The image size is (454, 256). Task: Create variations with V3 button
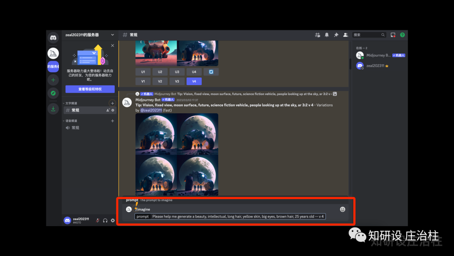pyautogui.click(x=177, y=81)
